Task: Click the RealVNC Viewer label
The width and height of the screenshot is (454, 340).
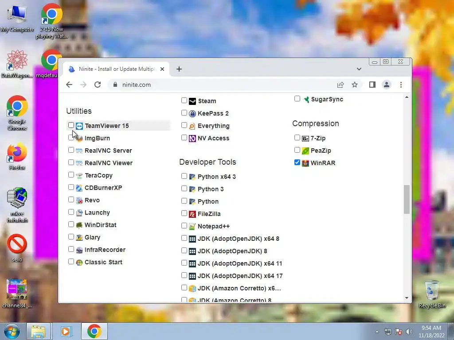Action: [x=109, y=163]
